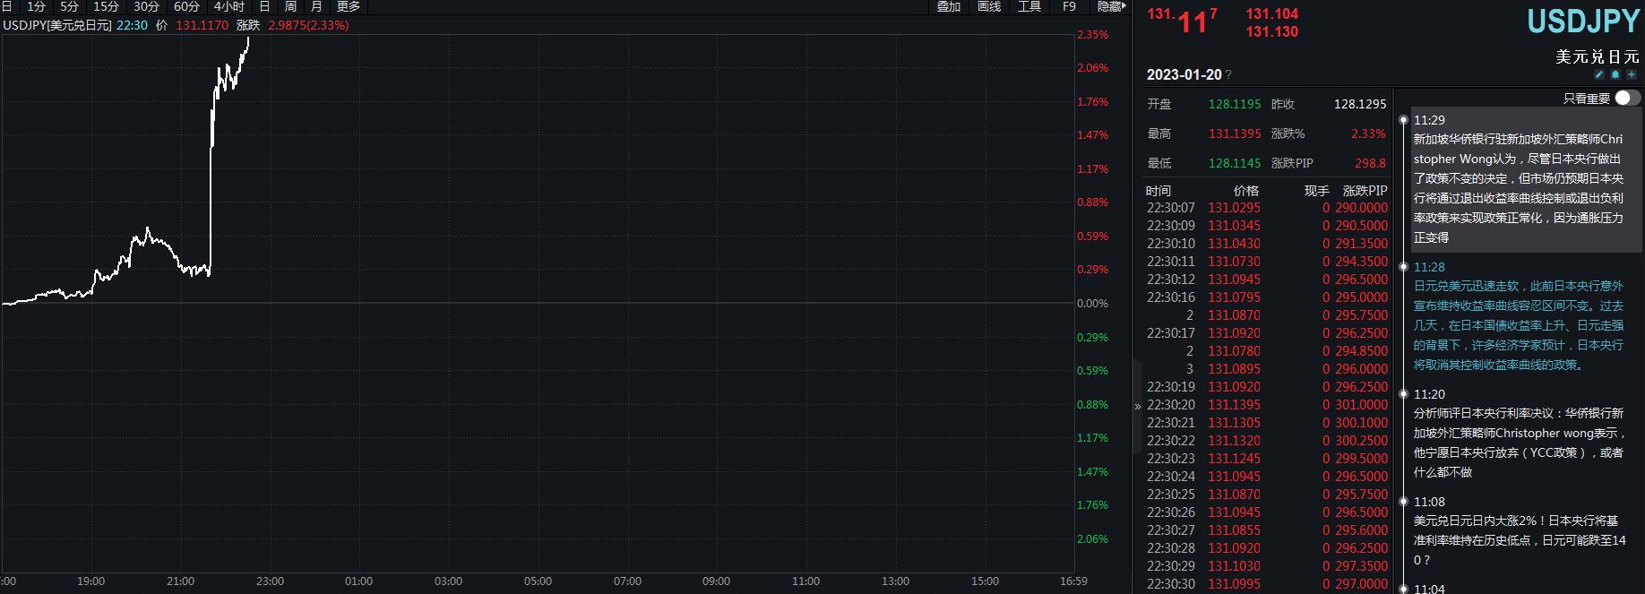Click the 叠加 overlay button
Viewport: 1645px width, 594px height.
coord(949,6)
